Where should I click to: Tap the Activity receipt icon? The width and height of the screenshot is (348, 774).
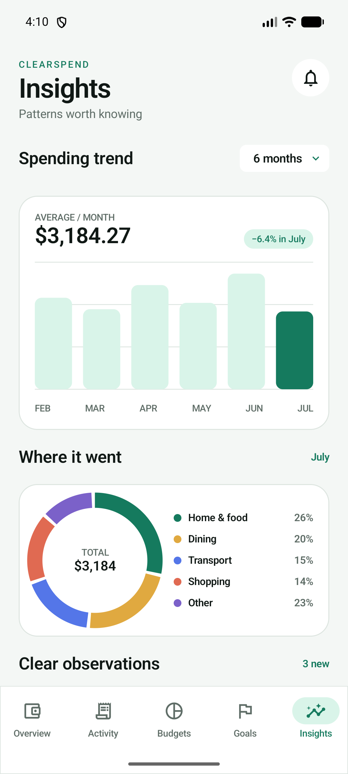click(103, 711)
